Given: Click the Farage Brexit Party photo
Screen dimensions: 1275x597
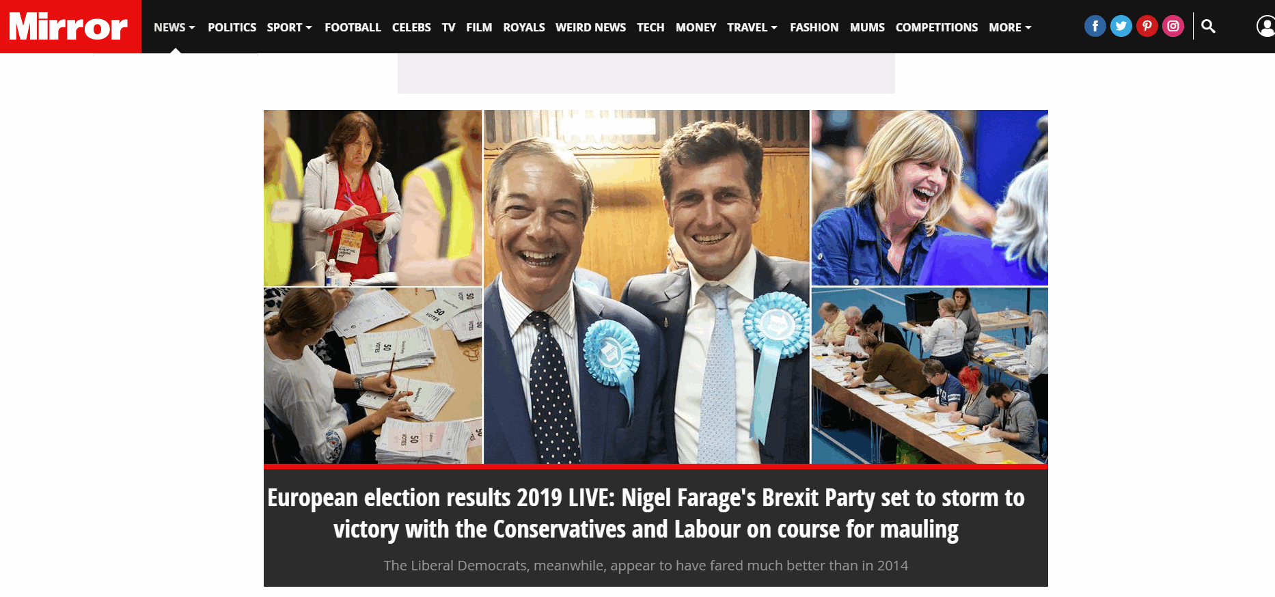Looking at the screenshot, I should [646, 287].
